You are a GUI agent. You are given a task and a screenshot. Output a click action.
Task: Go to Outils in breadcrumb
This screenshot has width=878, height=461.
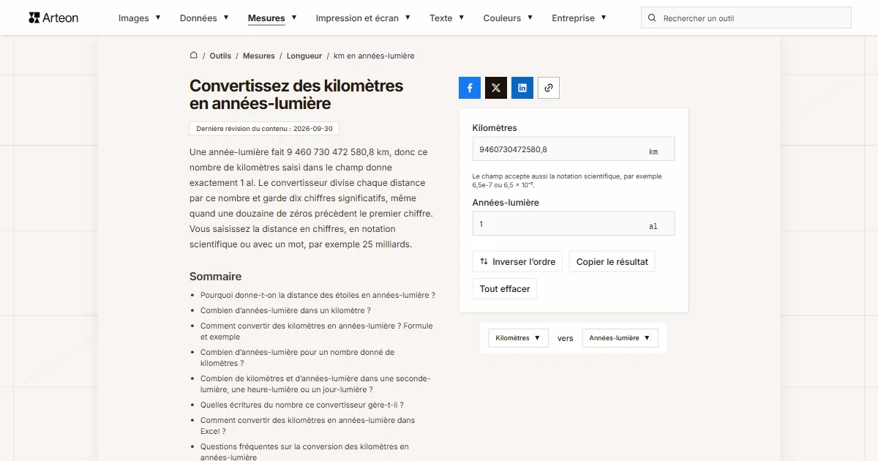coord(220,56)
